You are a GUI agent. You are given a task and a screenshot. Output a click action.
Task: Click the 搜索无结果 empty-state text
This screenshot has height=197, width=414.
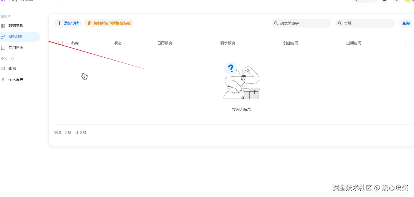click(241, 109)
